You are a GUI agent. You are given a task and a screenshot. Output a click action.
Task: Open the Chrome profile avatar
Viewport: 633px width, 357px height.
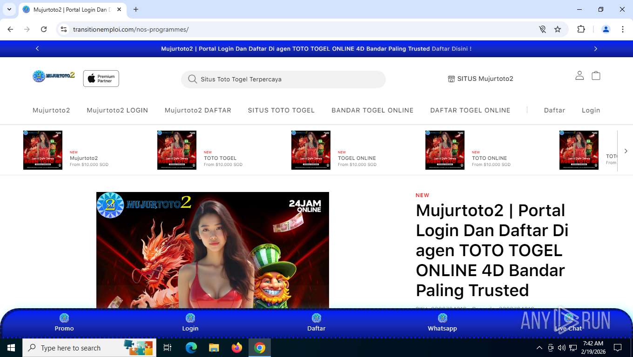(606, 29)
